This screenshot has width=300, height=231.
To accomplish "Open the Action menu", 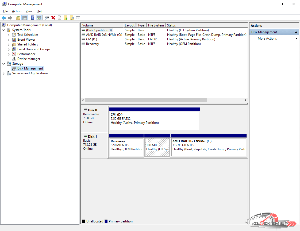I will 17,11.
